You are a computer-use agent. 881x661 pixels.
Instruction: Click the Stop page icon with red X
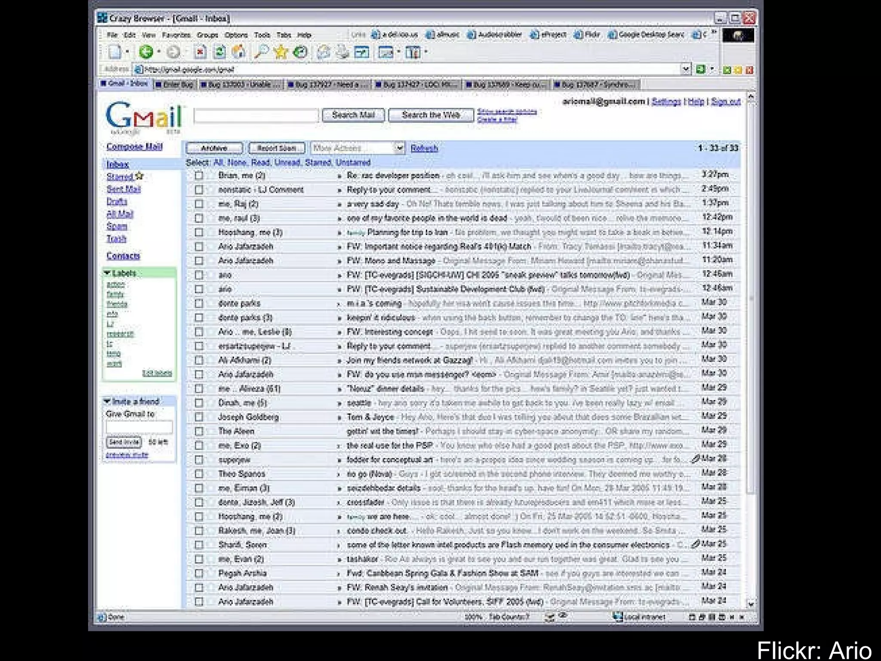tap(200, 52)
